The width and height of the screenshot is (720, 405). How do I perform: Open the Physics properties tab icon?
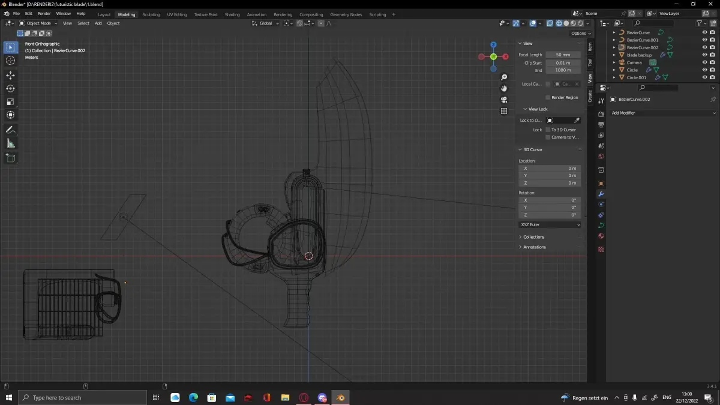click(x=601, y=205)
